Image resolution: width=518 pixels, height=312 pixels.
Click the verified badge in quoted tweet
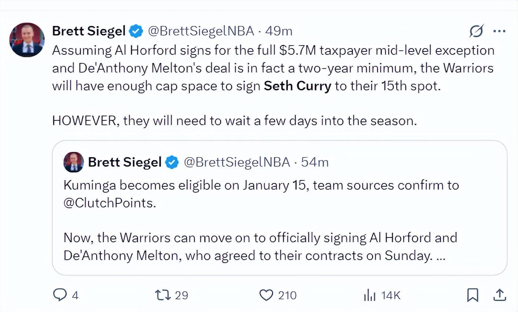(172, 162)
